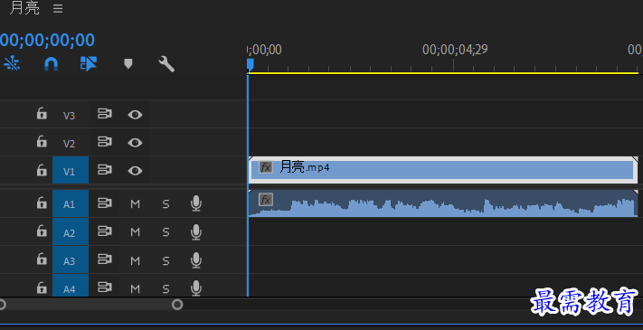
Task: Toggle A4 track targeting
Action: tap(71, 286)
